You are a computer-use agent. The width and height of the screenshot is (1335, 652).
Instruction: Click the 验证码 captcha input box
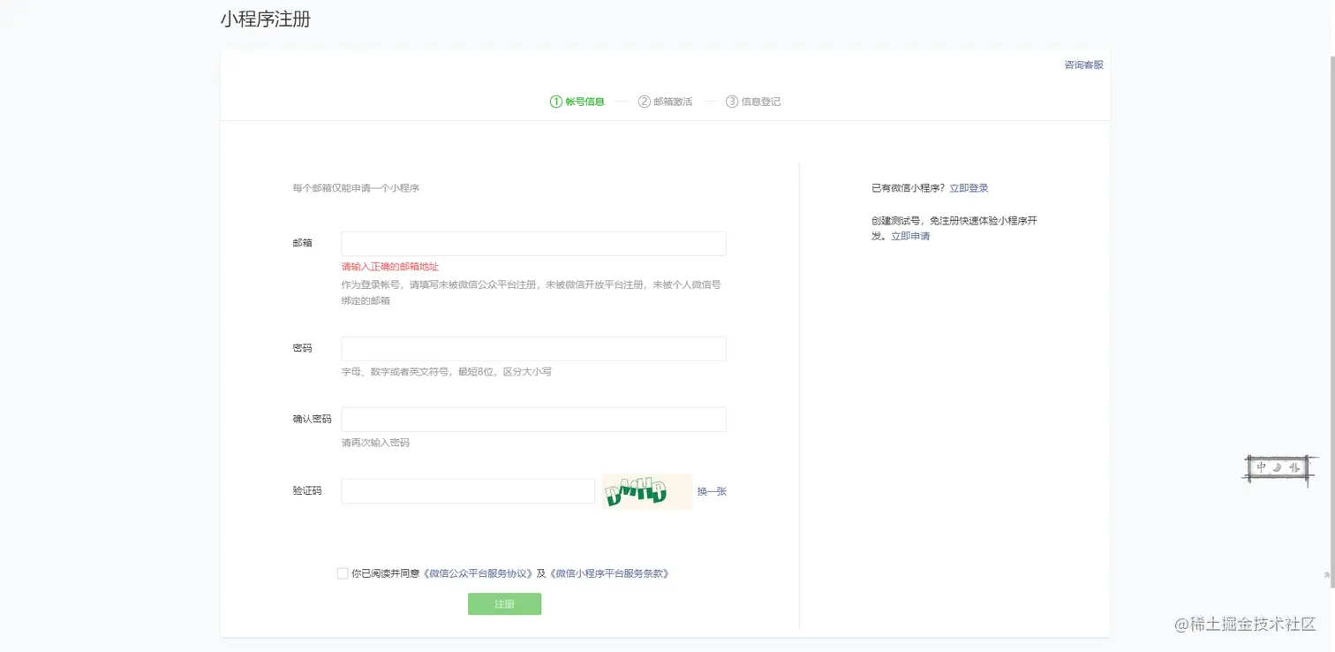tap(468, 491)
